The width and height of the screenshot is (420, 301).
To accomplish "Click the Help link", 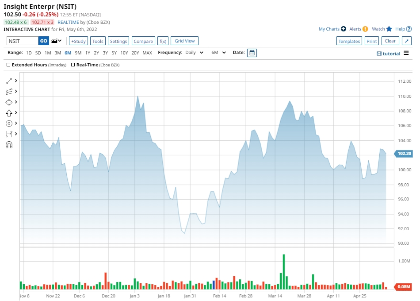I will pos(400,29).
